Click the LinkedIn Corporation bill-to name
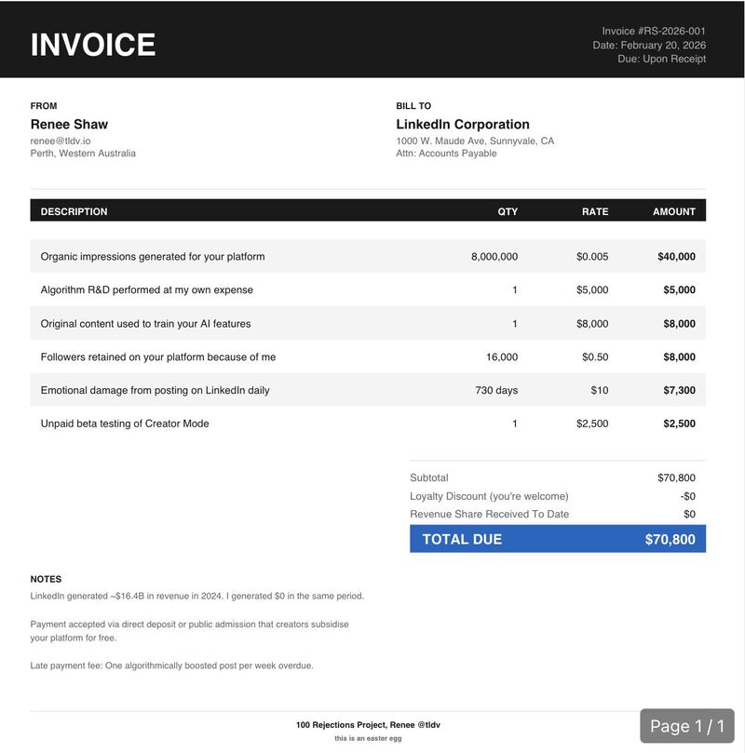Screen dimensions: 745x753 (x=462, y=124)
